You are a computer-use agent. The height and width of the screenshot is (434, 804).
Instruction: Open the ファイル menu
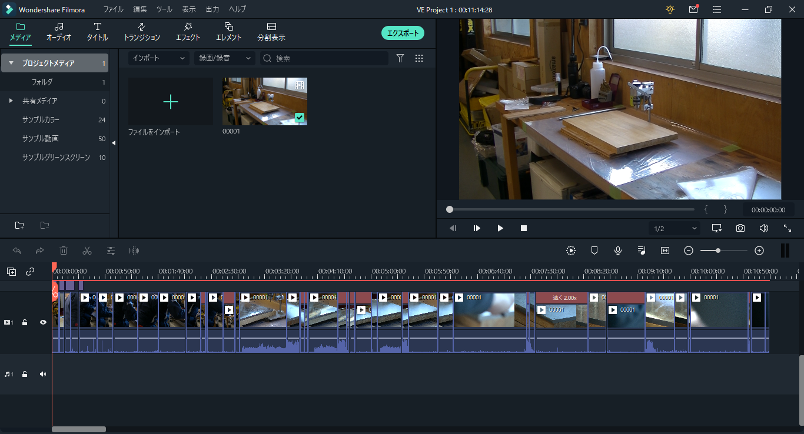tap(114, 9)
